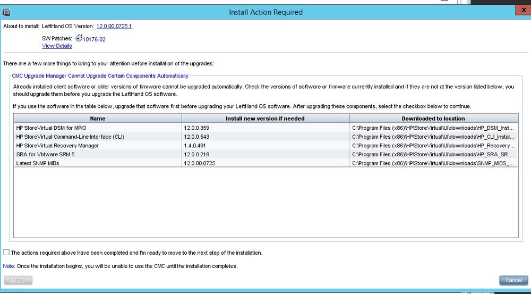531x294 pixels.
Task: Click the Install button
Action: (18, 280)
